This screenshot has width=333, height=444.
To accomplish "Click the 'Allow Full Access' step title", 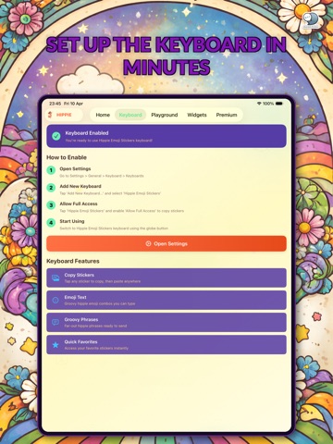I will click(79, 203).
